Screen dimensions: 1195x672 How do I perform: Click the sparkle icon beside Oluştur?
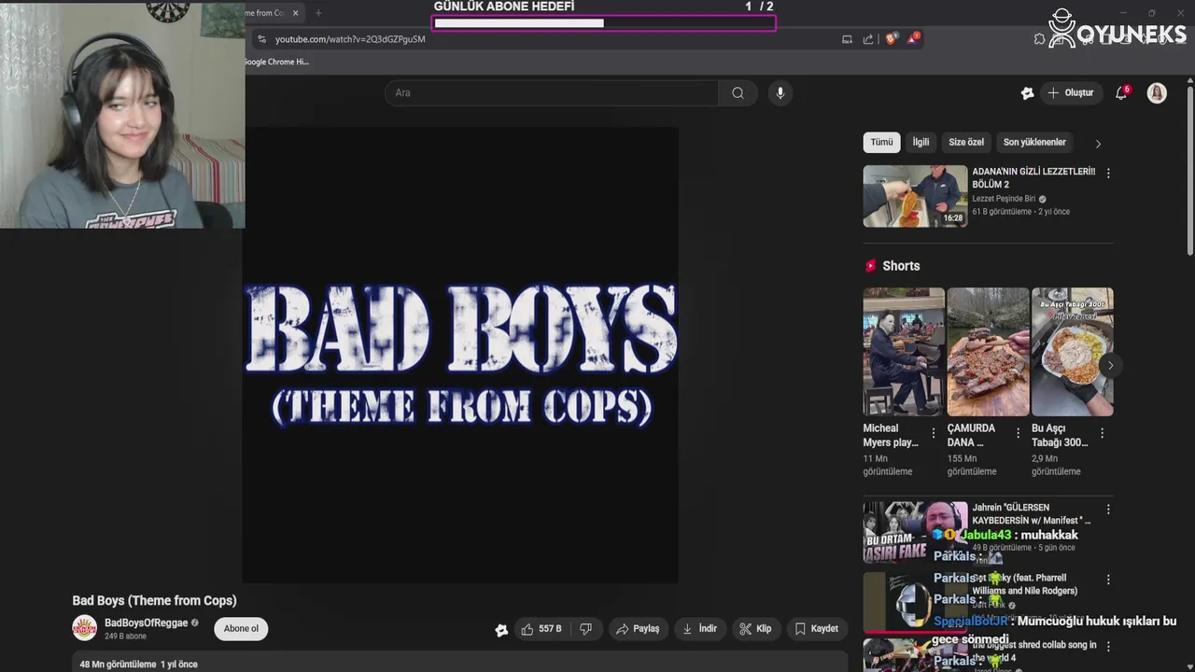tap(1027, 92)
